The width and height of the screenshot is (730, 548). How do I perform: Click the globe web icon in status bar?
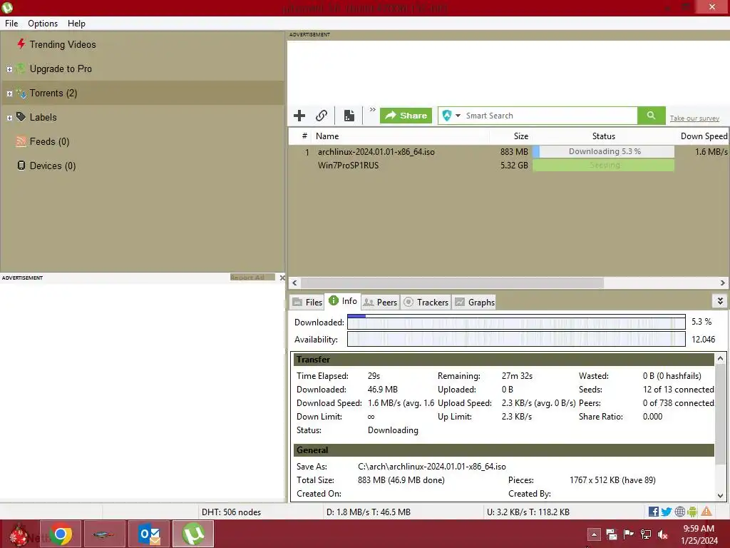[x=679, y=512]
